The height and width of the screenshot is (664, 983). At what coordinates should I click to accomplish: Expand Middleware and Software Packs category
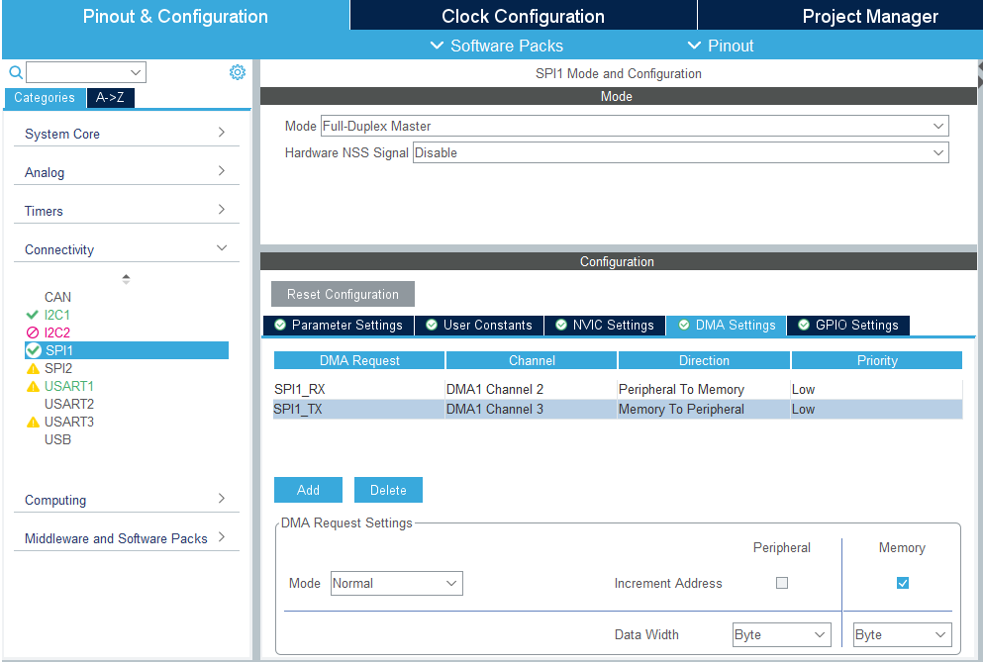click(126, 538)
